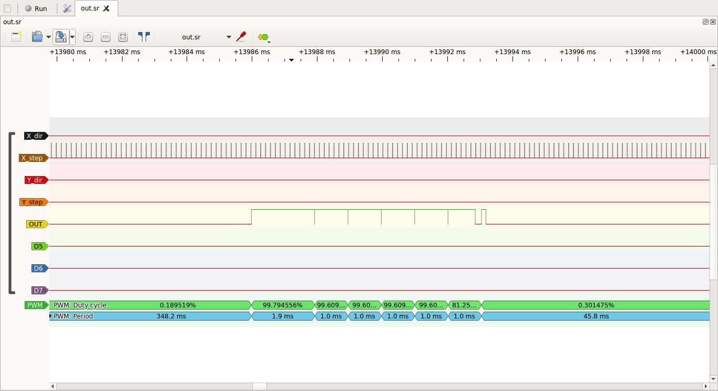Zoom in on the trace view
This screenshot has width=718, height=391.
coord(88,37)
